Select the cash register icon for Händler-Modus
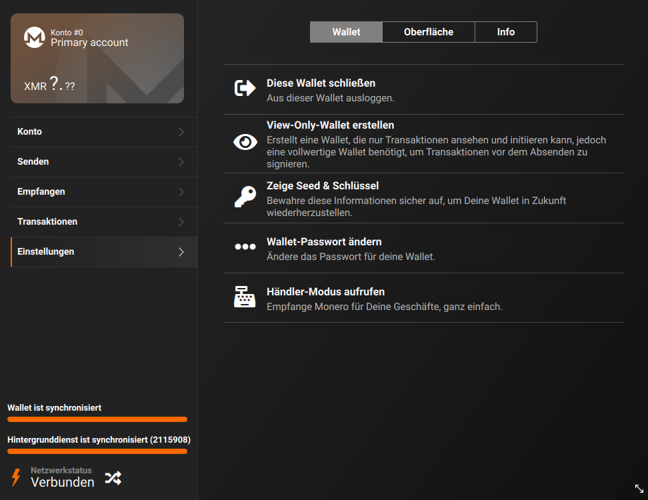 tap(245, 296)
